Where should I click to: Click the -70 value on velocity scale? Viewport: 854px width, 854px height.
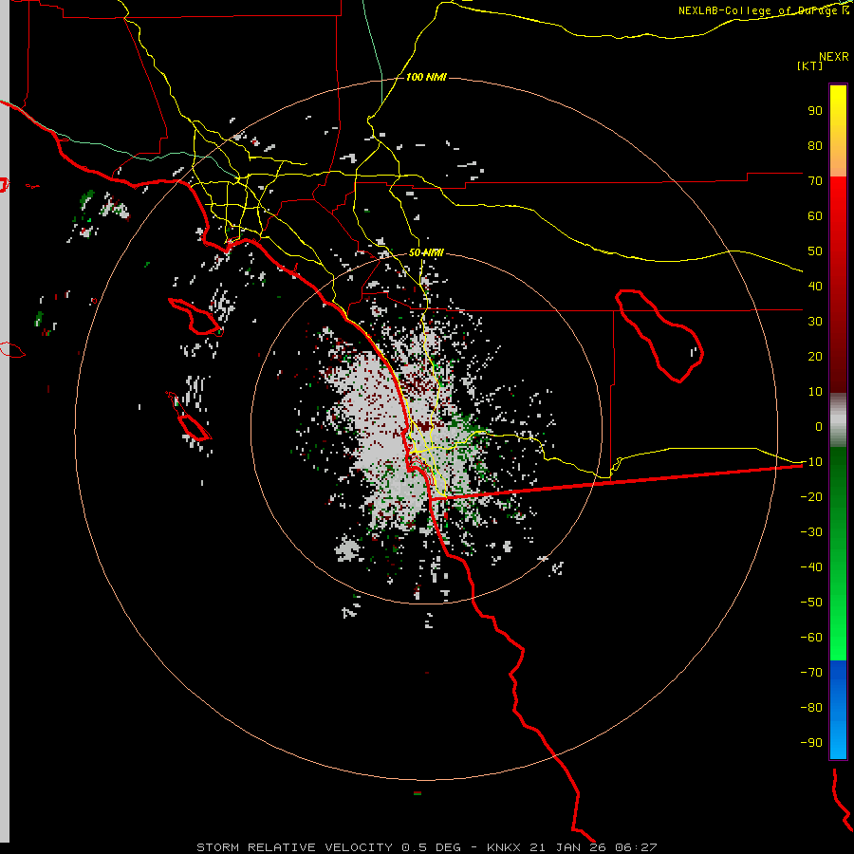pyautogui.click(x=811, y=673)
